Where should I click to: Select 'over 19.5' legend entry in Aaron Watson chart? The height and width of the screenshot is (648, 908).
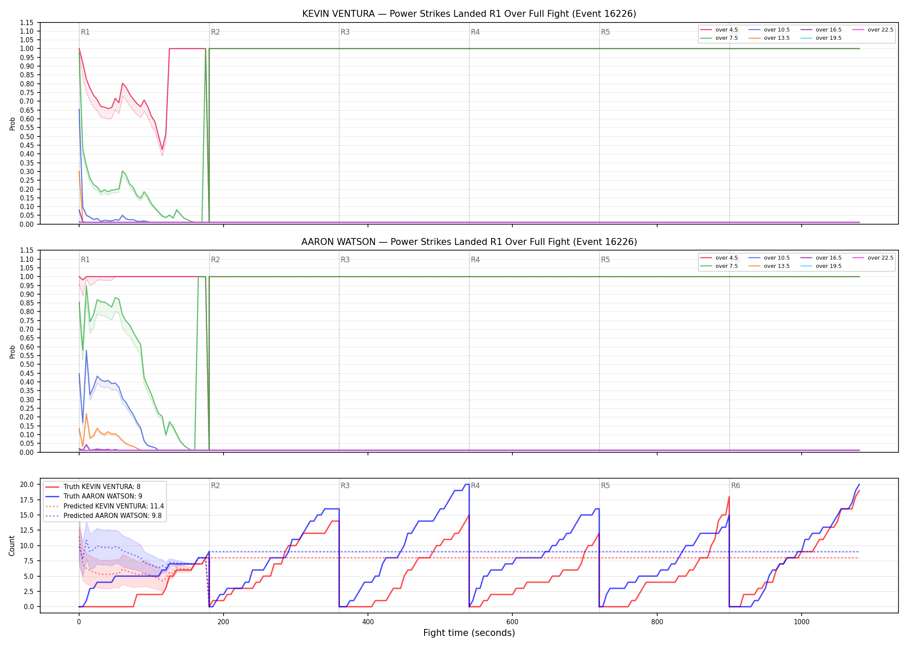821,266
